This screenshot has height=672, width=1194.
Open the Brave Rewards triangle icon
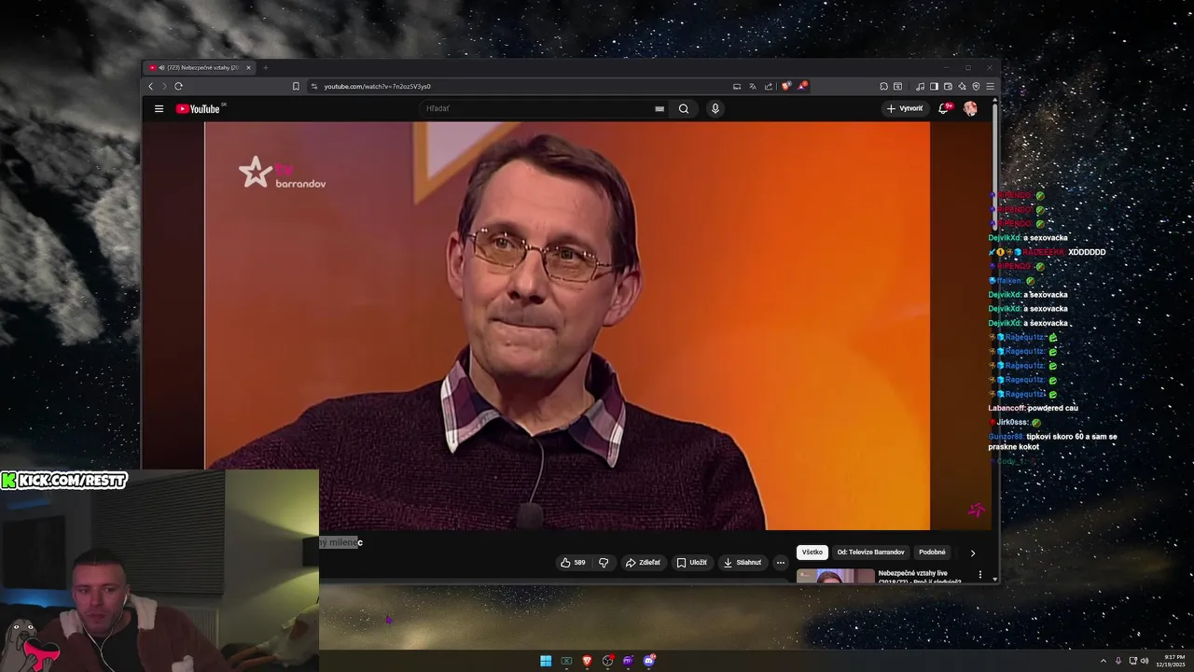coord(802,86)
